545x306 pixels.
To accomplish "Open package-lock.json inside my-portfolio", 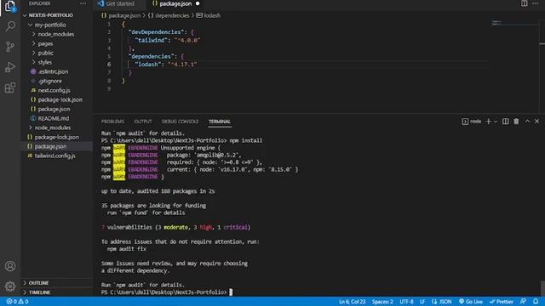I will 60,99.
